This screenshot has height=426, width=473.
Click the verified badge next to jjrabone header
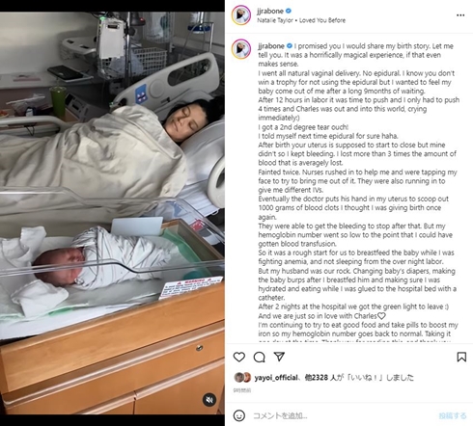click(x=289, y=11)
